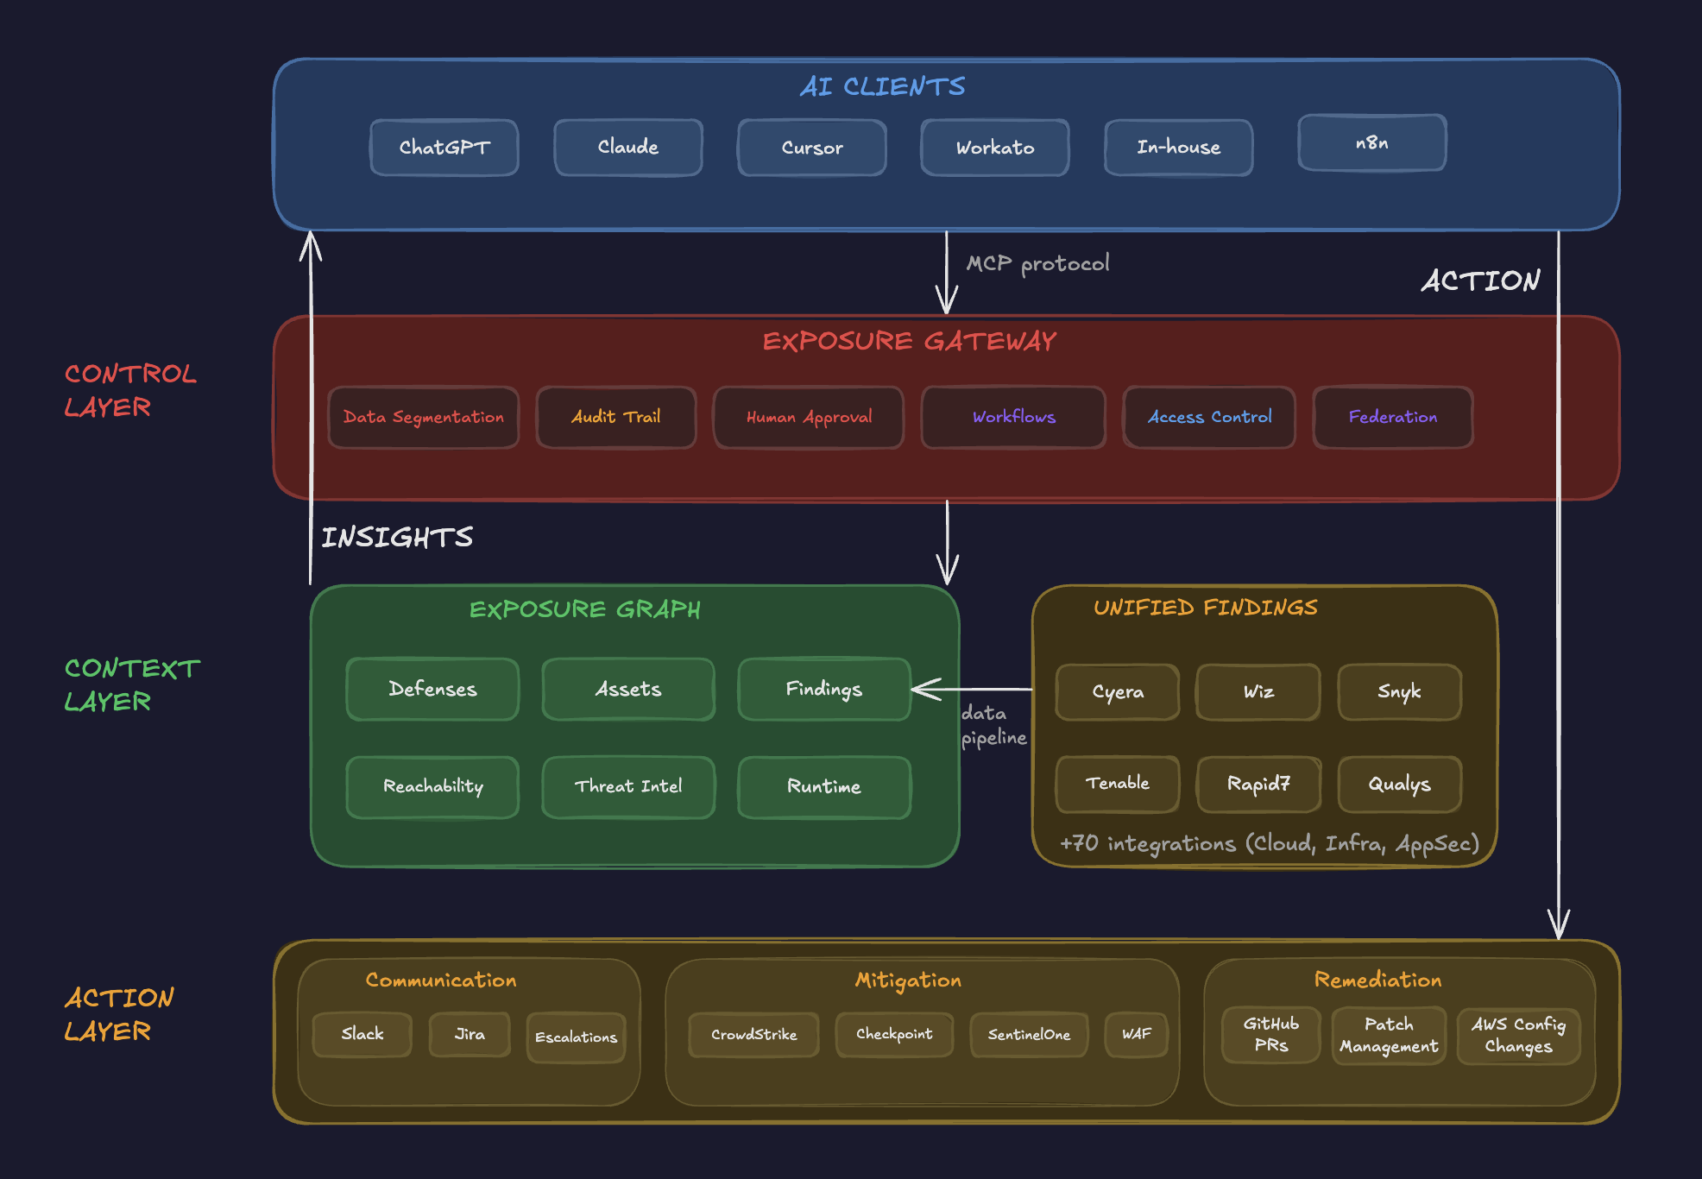Click the Threat Intel box
This screenshot has width=1702, height=1179.
point(627,786)
